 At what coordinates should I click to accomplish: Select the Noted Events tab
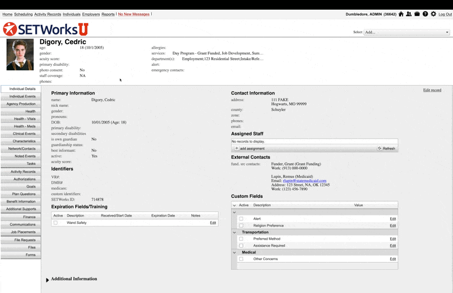[21, 156]
